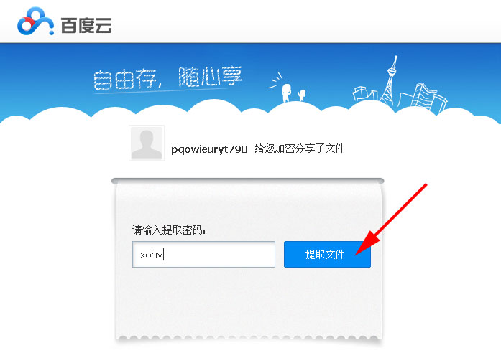
Task: Click the typed text xohv in the field
Action: [151, 255]
